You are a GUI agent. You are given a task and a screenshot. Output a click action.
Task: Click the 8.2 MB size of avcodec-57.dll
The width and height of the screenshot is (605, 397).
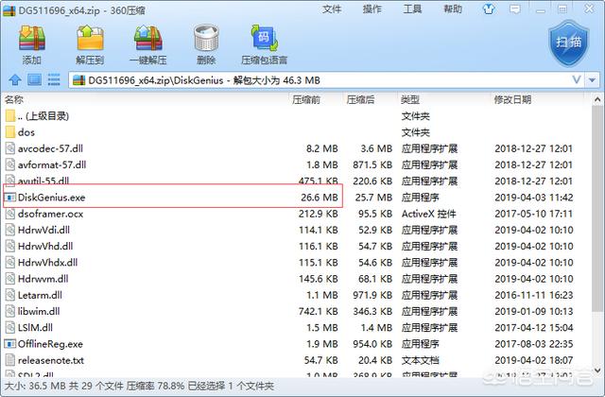point(321,148)
